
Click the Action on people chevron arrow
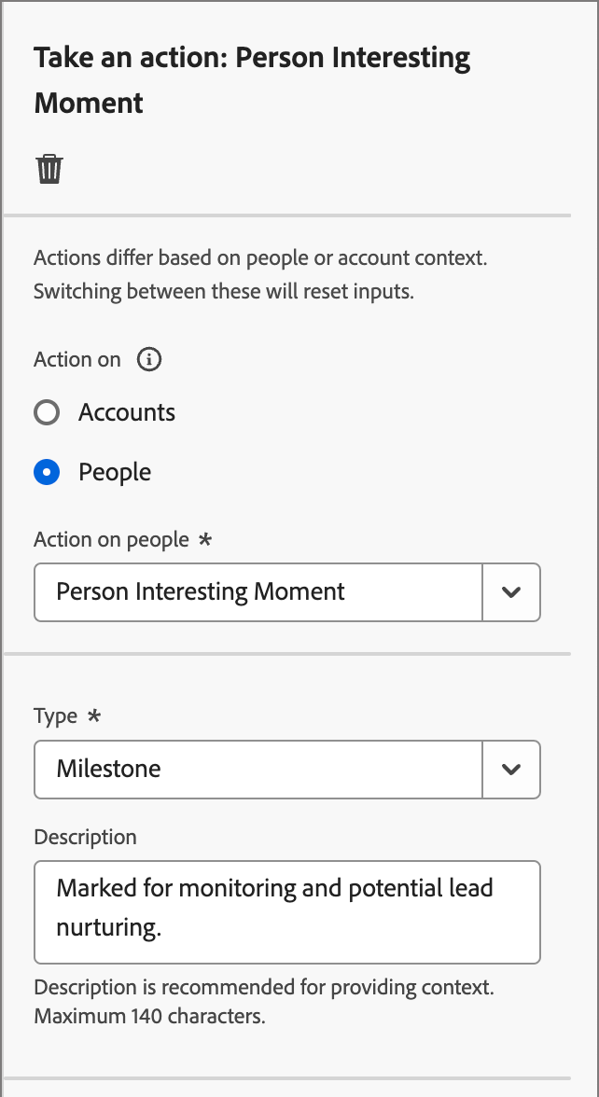pyautogui.click(x=511, y=592)
